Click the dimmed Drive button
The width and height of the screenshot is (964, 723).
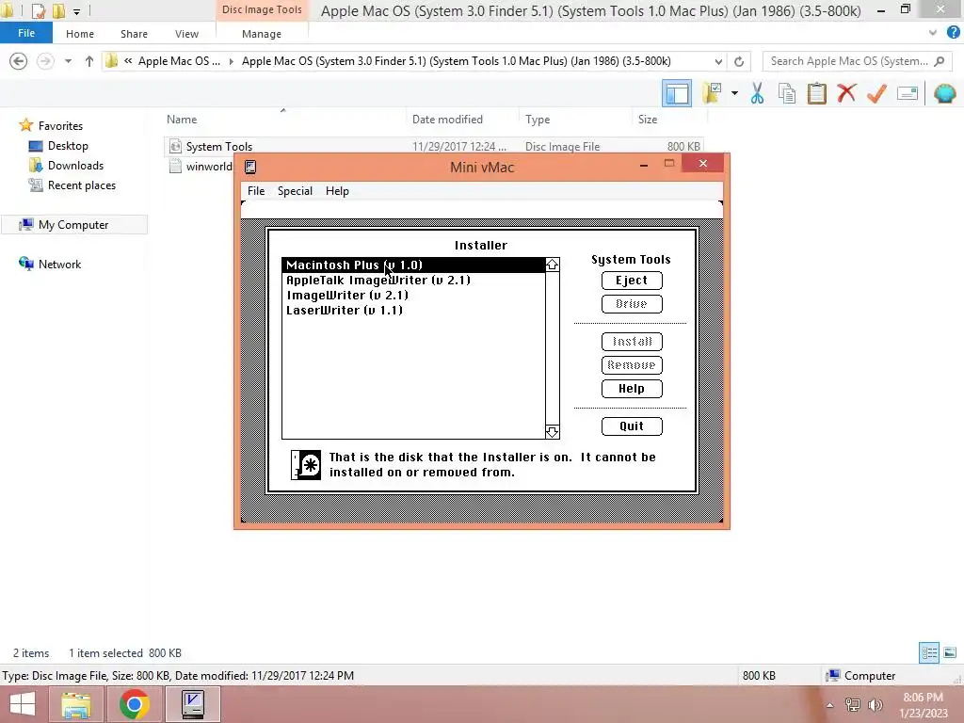[632, 304]
